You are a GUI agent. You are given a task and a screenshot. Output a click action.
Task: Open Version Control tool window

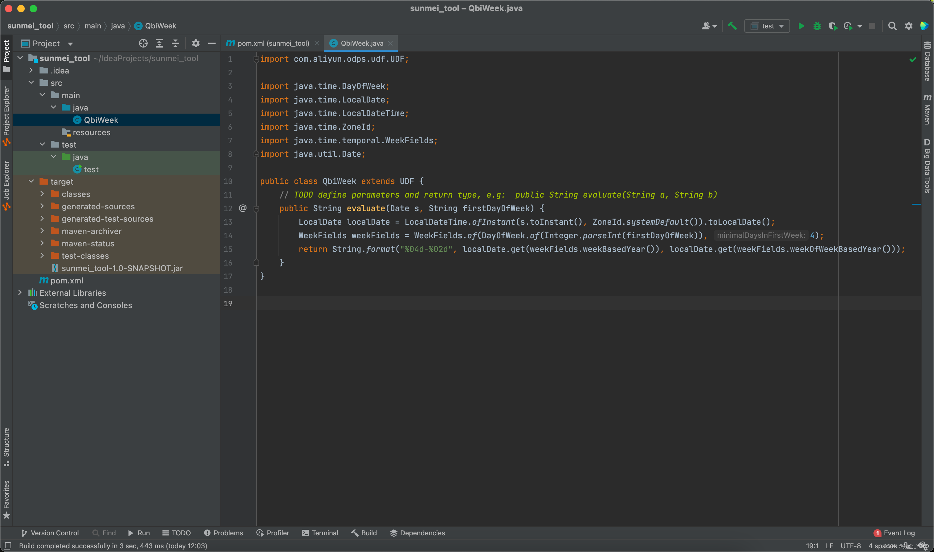click(x=50, y=533)
